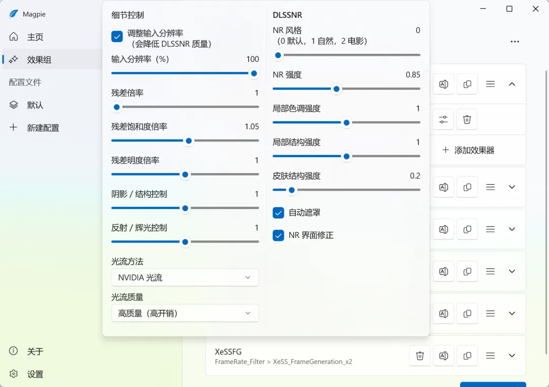Click rename icon in the XeSSFG row

[x=444, y=356]
